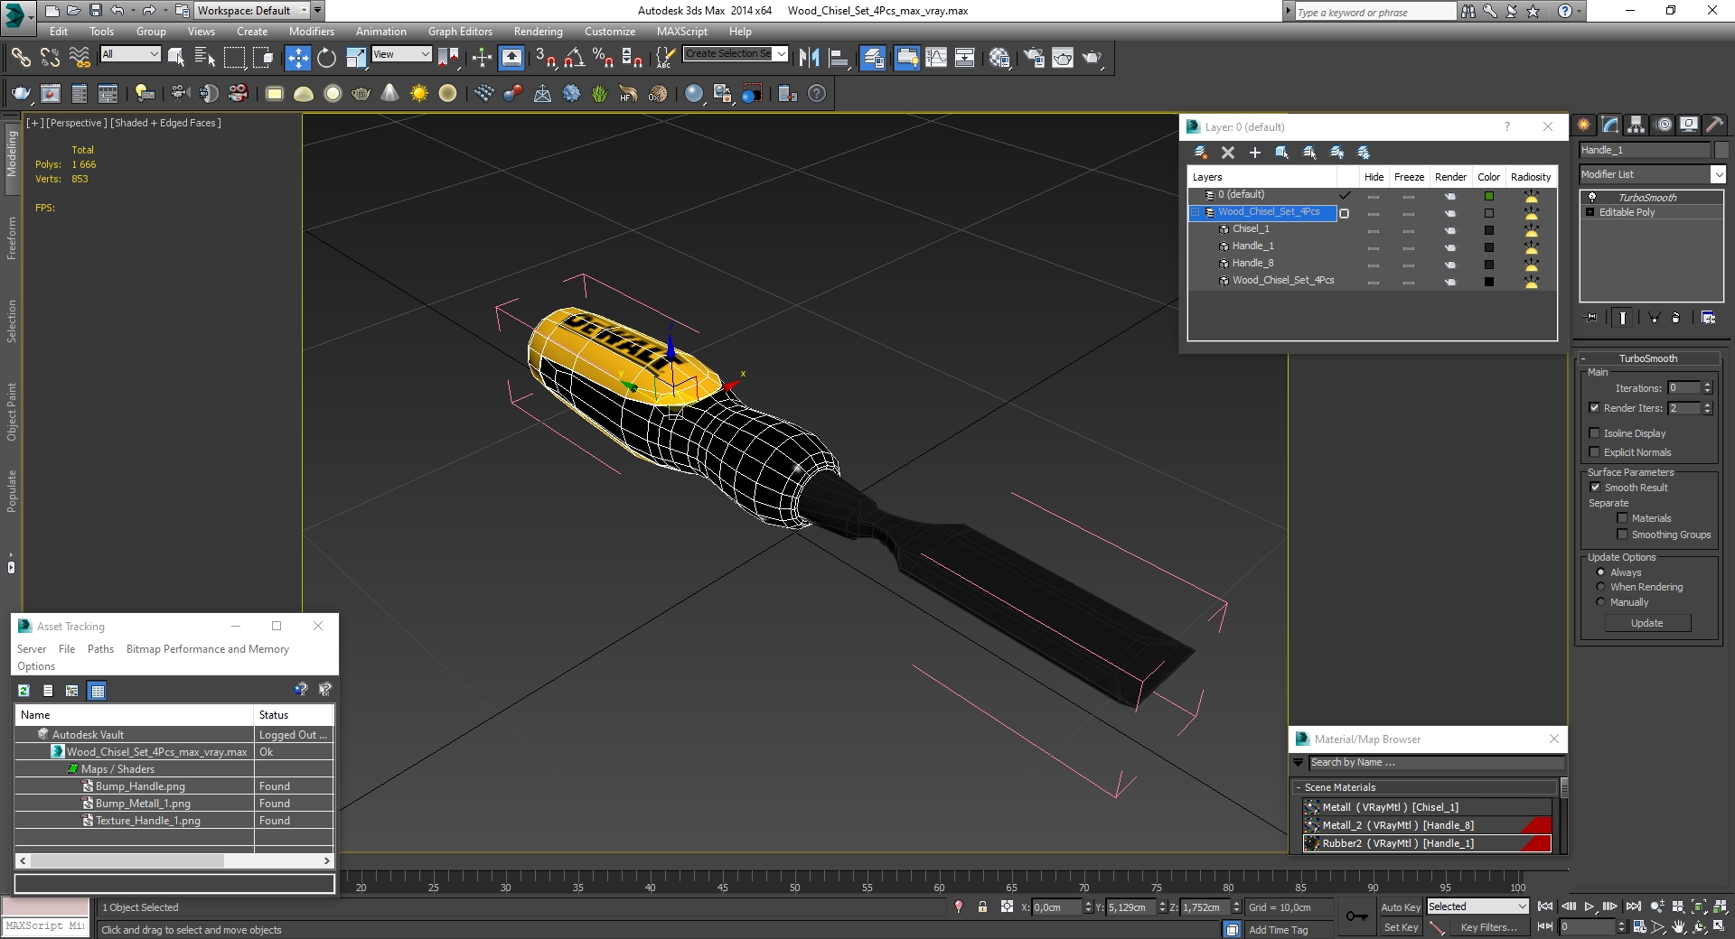Click the TurboSmooth Update button
The height and width of the screenshot is (939, 1735).
point(1646,623)
